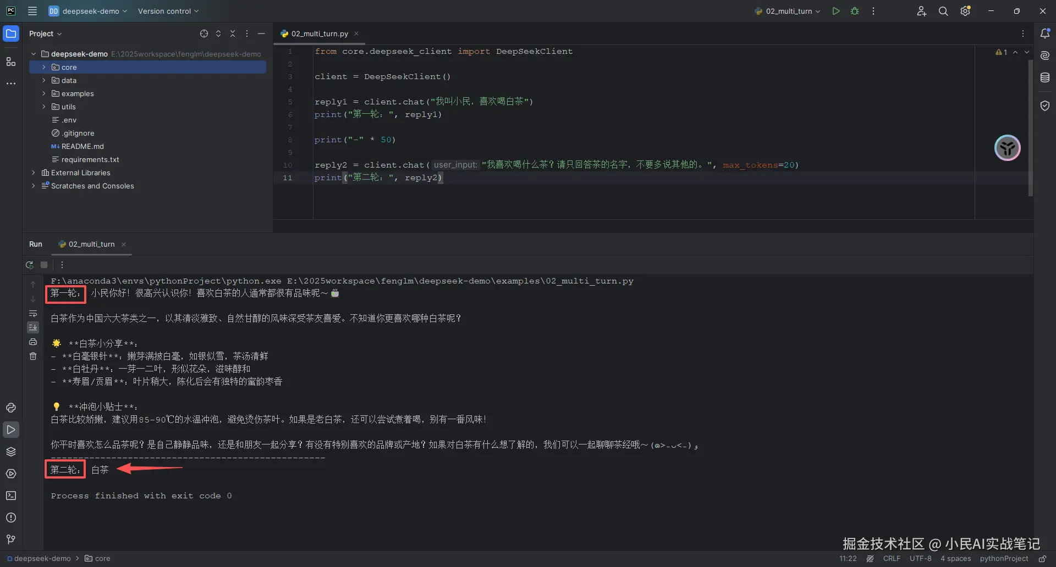Open Code With Me collaboration
The width and height of the screenshot is (1056, 567).
coord(921,11)
